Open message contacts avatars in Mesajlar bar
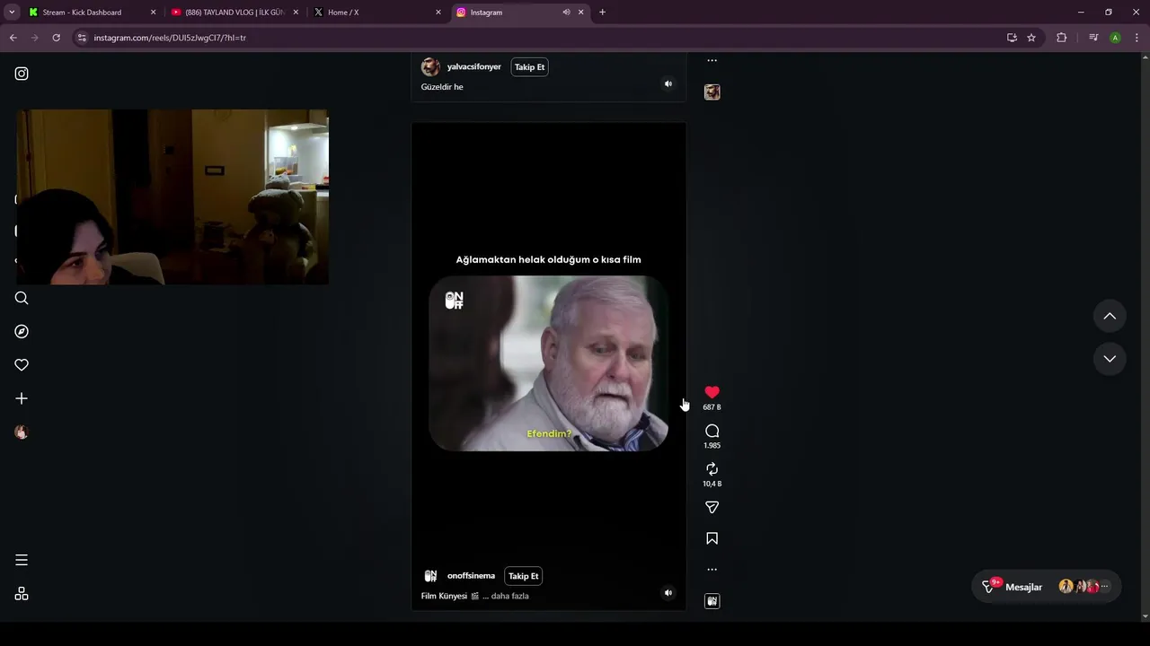This screenshot has width=1150, height=646. (1084, 587)
